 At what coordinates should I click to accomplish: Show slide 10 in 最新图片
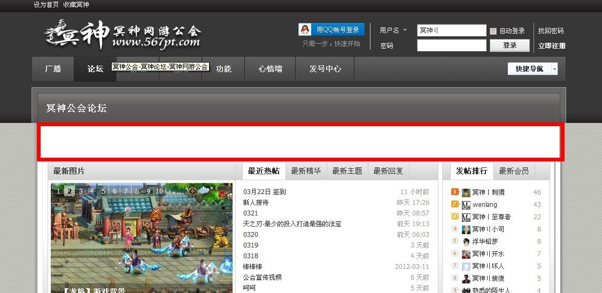point(159,191)
